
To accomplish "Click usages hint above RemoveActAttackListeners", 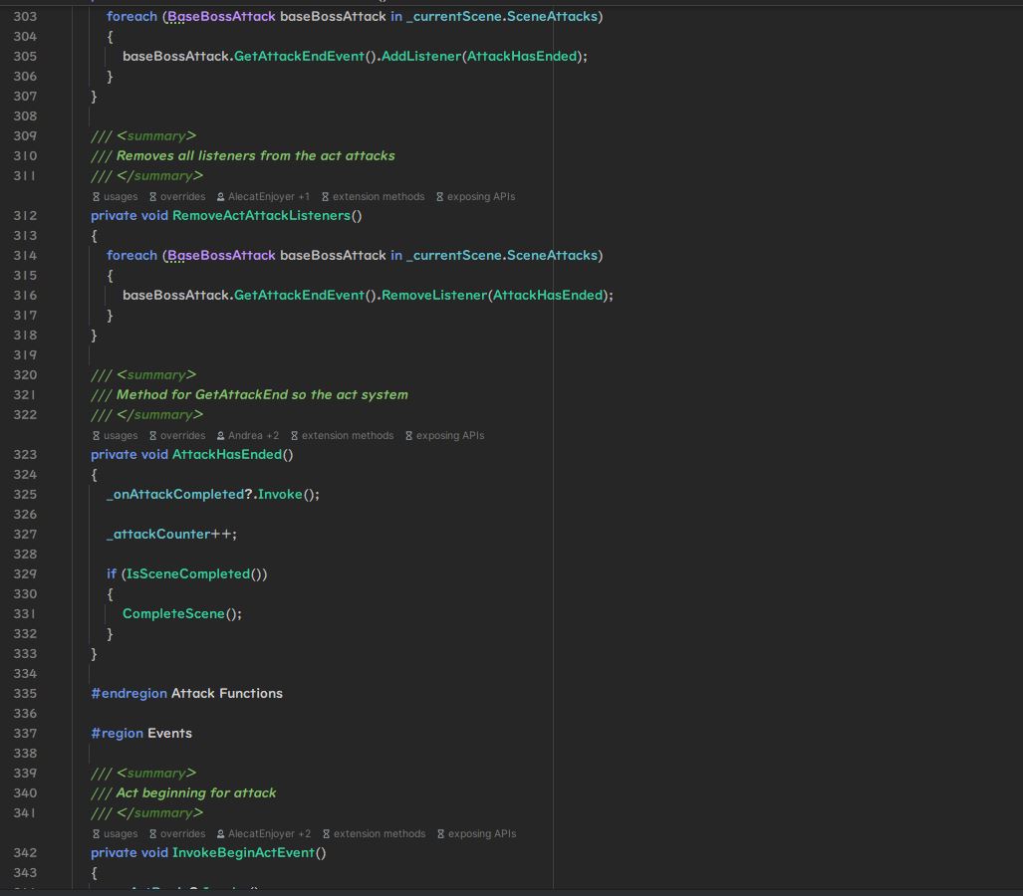I will [116, 197].
